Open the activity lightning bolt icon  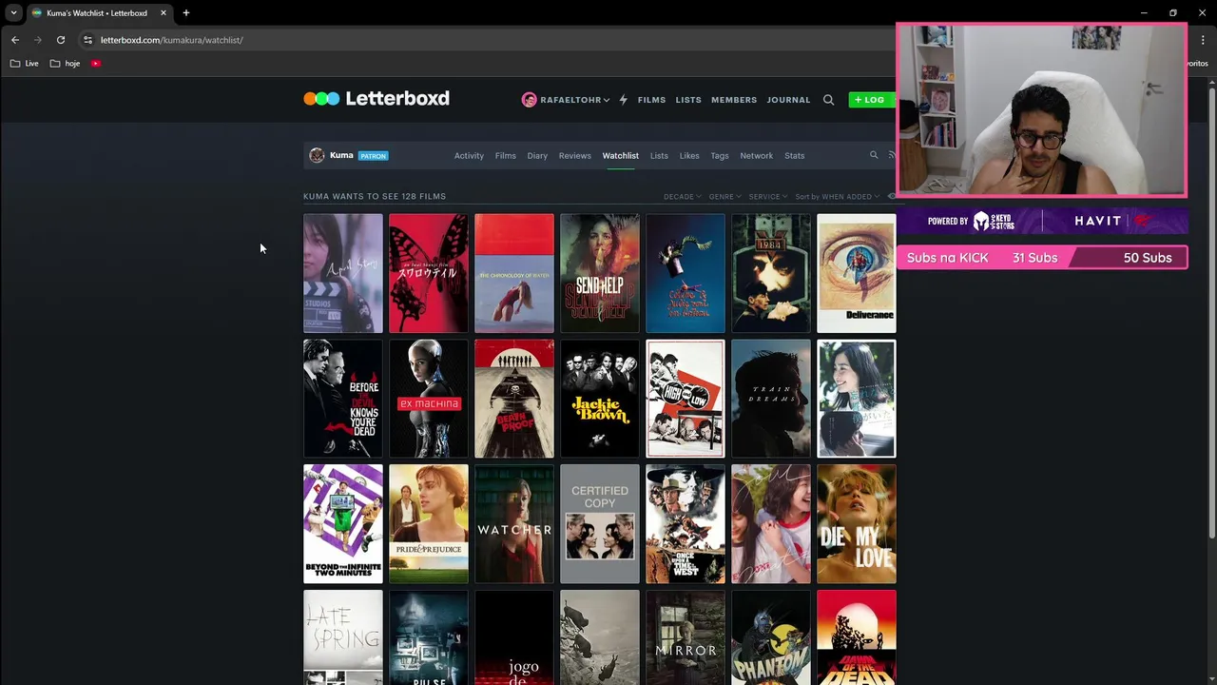pos(624,100)
